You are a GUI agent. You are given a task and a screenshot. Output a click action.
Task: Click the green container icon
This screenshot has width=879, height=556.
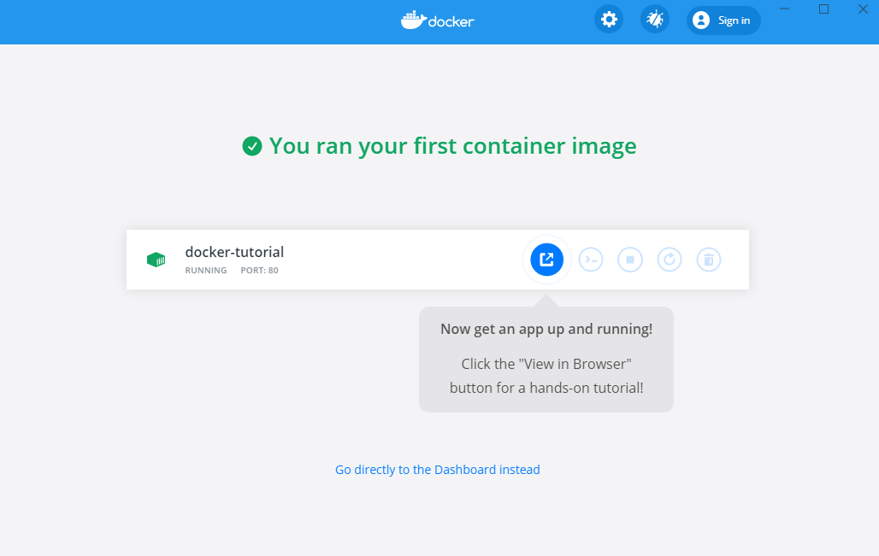(x=156, y=260)
